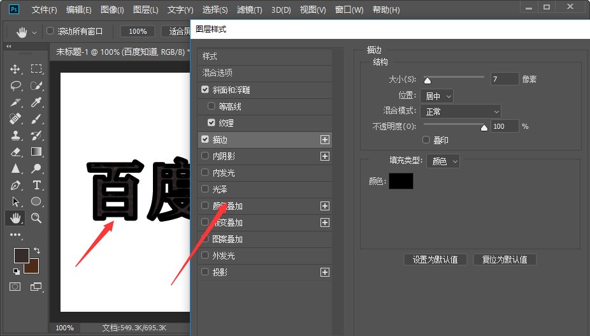Select the Crop tool
This screenshot has width=590, height=336.
pos(15,102)
